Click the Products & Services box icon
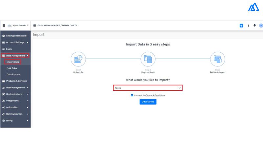 coord(4,81)
